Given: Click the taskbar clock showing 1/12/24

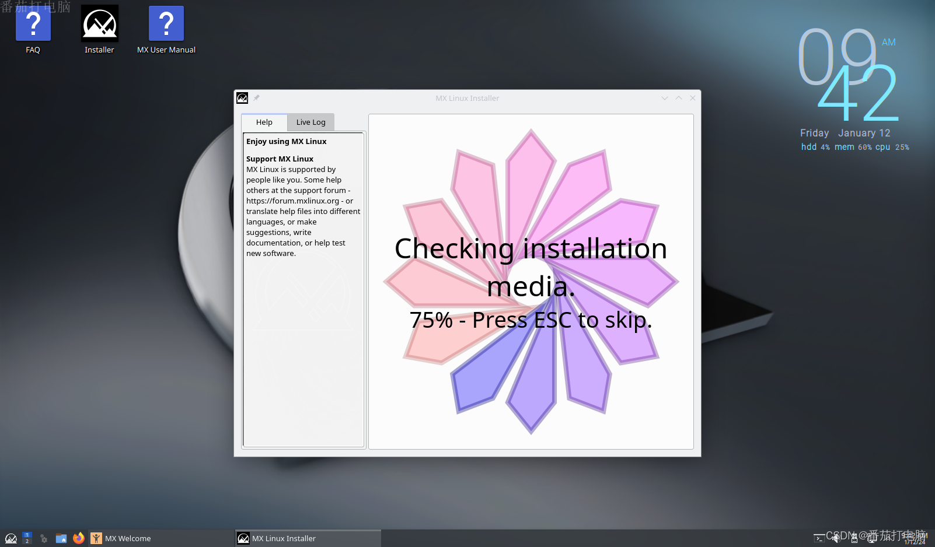Looking at the screenshot, I should (915, 538).
